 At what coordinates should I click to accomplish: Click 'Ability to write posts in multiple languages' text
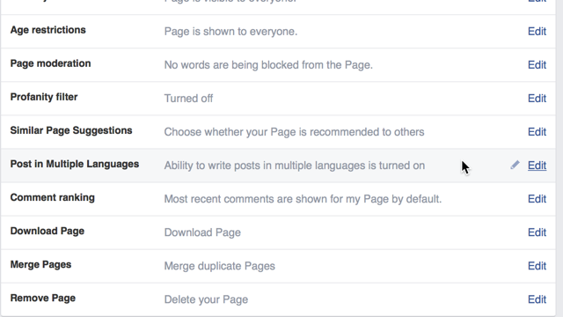pyautogui.click(x=295, y=166)
